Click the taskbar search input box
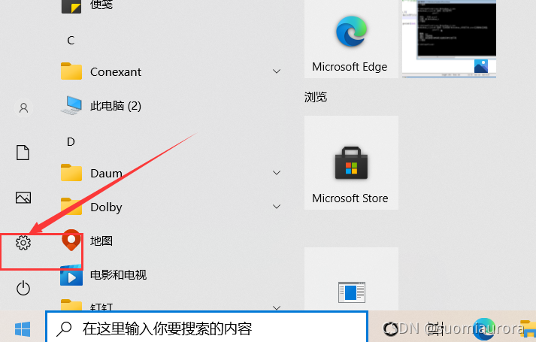Screen dimensions: 536x342 coord(207,328)
